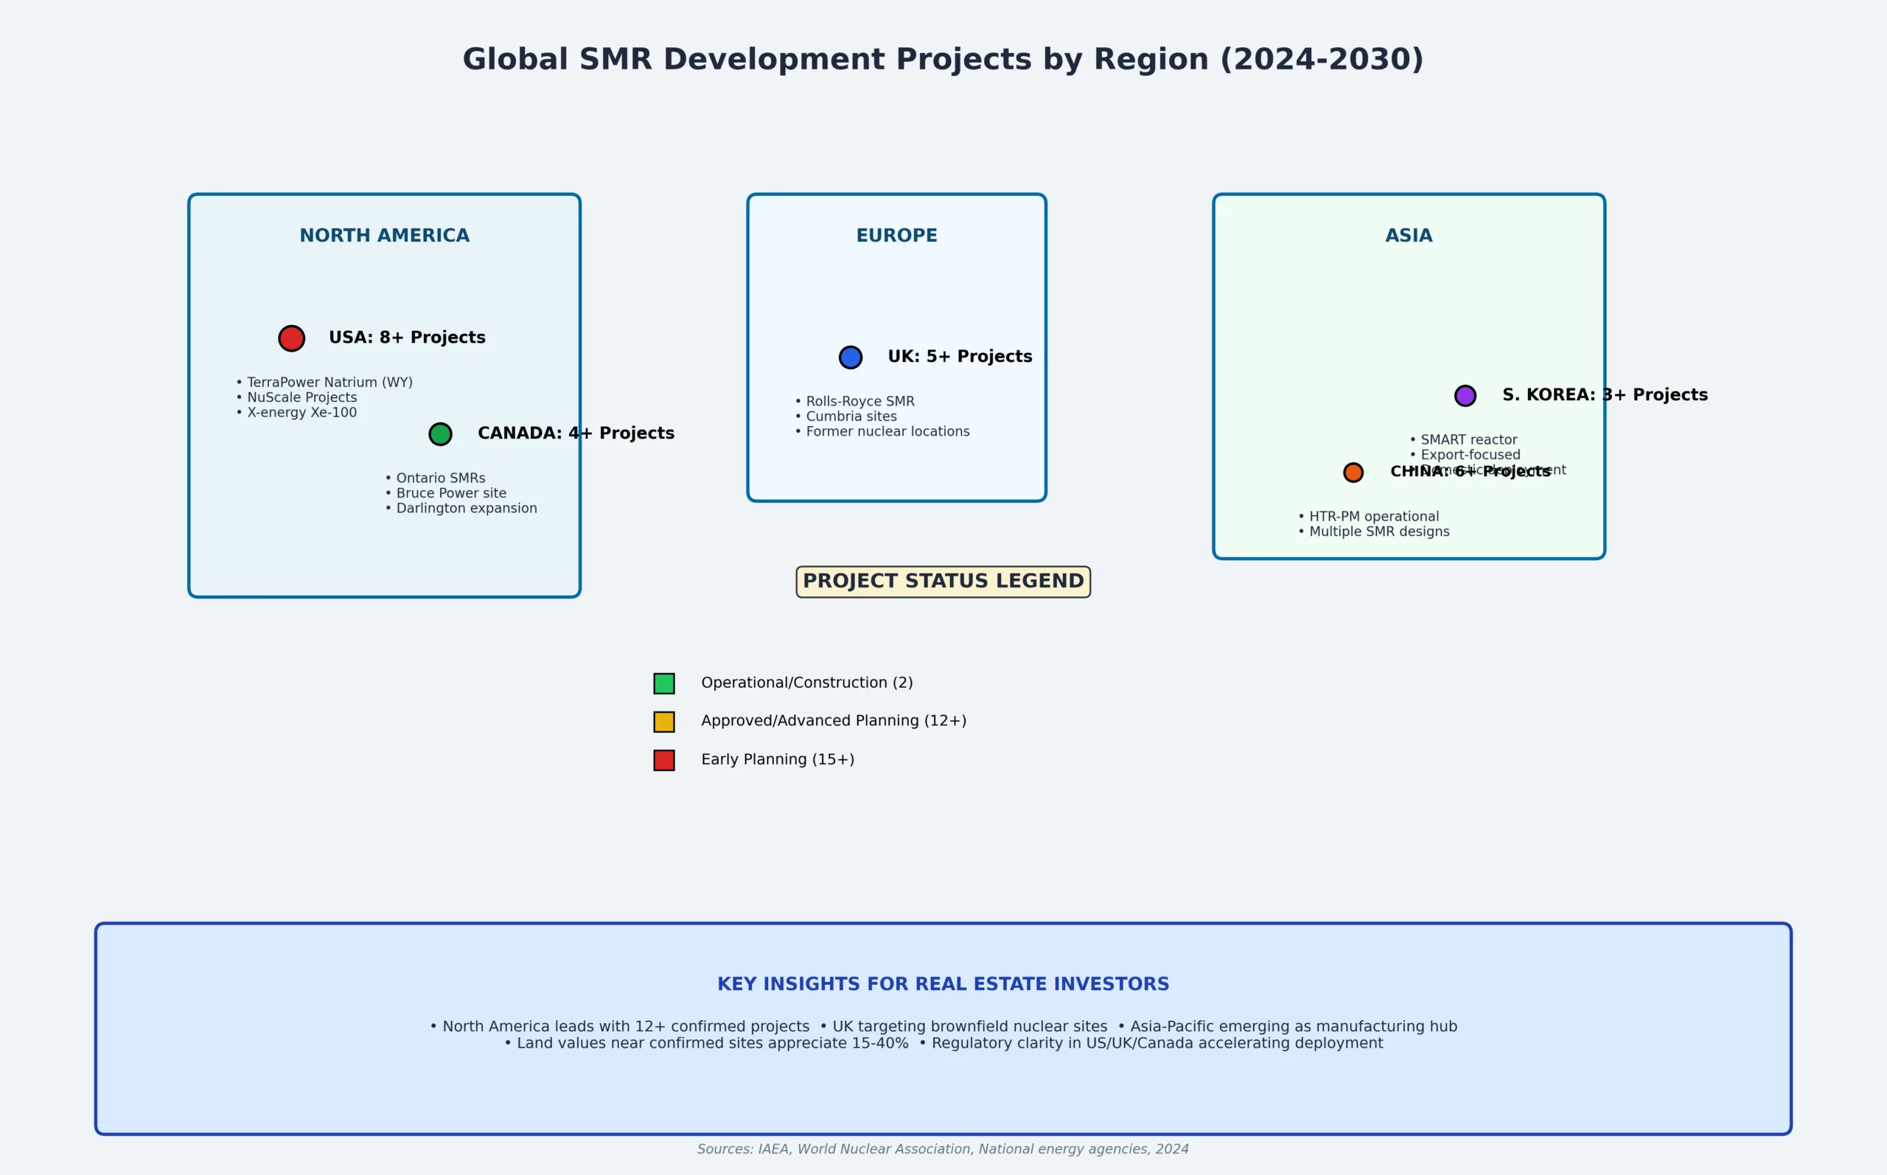This screenshot has width=1887, height=1175.
Task: Click the yellow Approved/Advanced Planning legend square
Action: pos(664,722)
